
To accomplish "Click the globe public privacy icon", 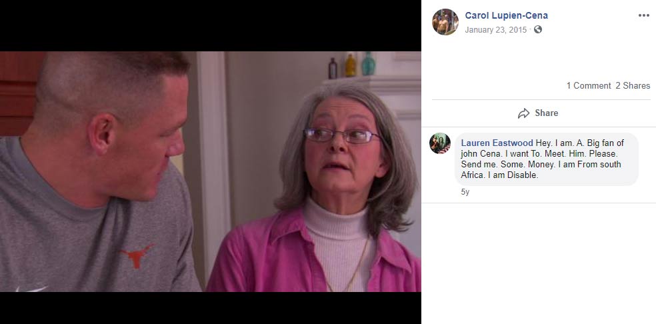I will click(x=538, y=29).
